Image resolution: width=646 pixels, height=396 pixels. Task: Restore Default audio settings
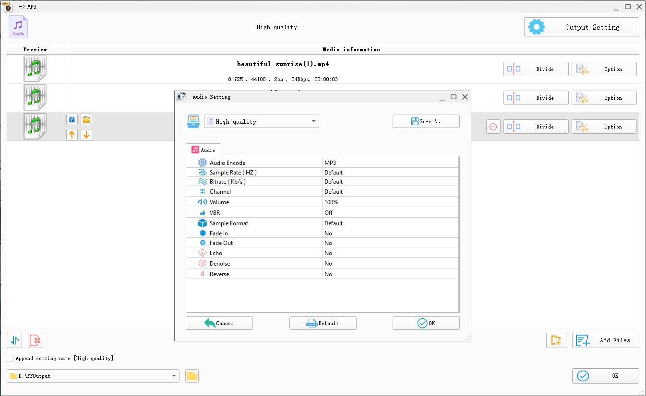[x=323, y=323]
